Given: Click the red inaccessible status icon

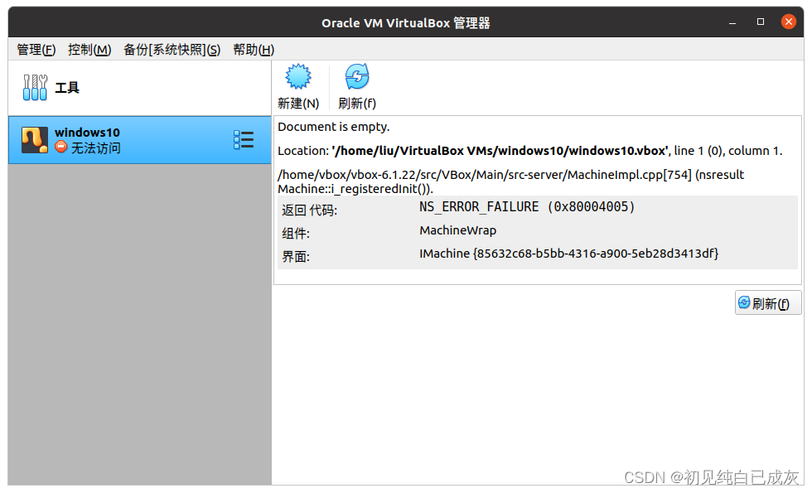Looking at the screenshot, I should [61, 147].
